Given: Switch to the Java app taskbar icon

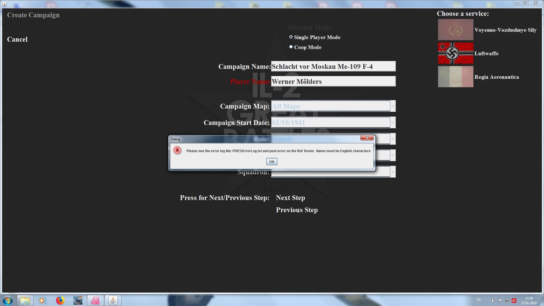Looking at the screenshot, I should pyautogui.click(x=113, y=300).
